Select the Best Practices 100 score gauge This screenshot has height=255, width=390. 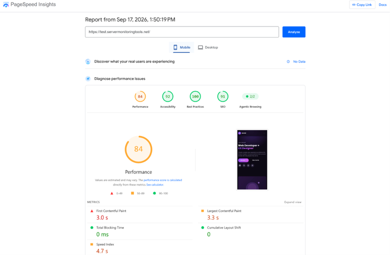(x=195, y=97)
